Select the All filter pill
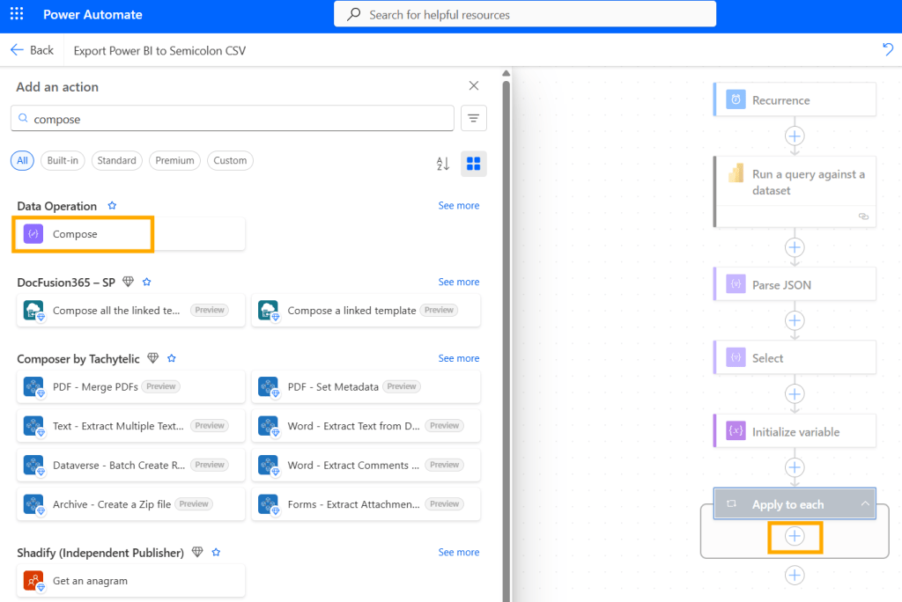The image size is (902, 602). pyautogui.click(x=22, y=160)
